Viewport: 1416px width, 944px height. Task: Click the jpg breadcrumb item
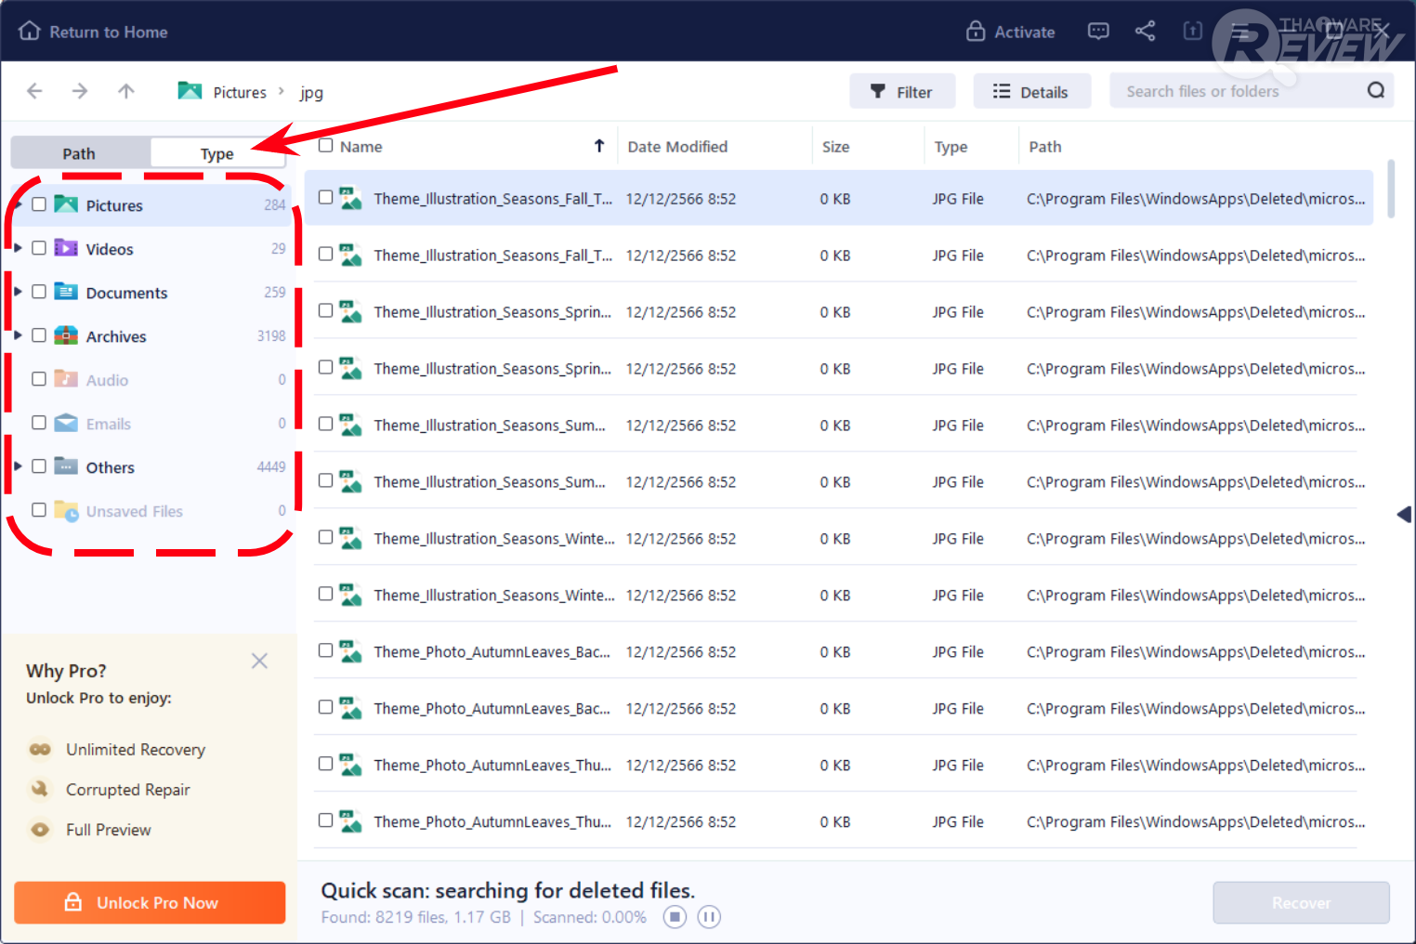tap(311, 93)
